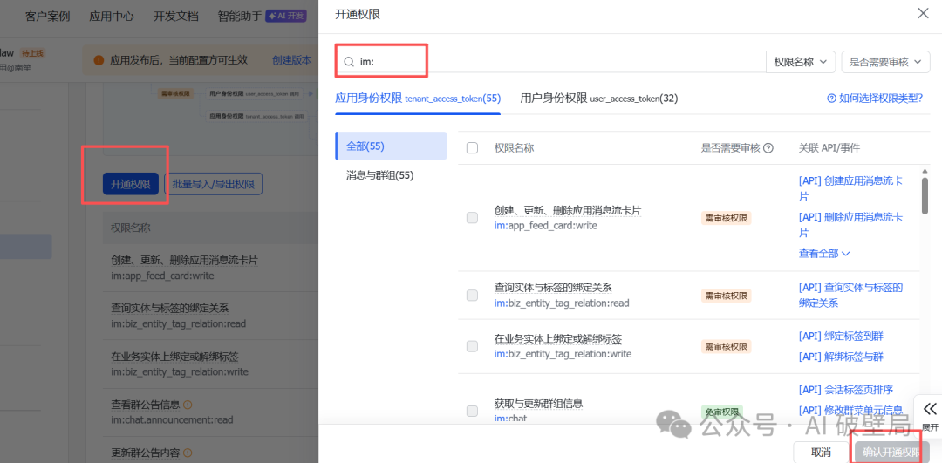Click 在业务实体上绑定或解绑标签 name in dialog
Screen dimensions: 942x463
click(557, 338)
